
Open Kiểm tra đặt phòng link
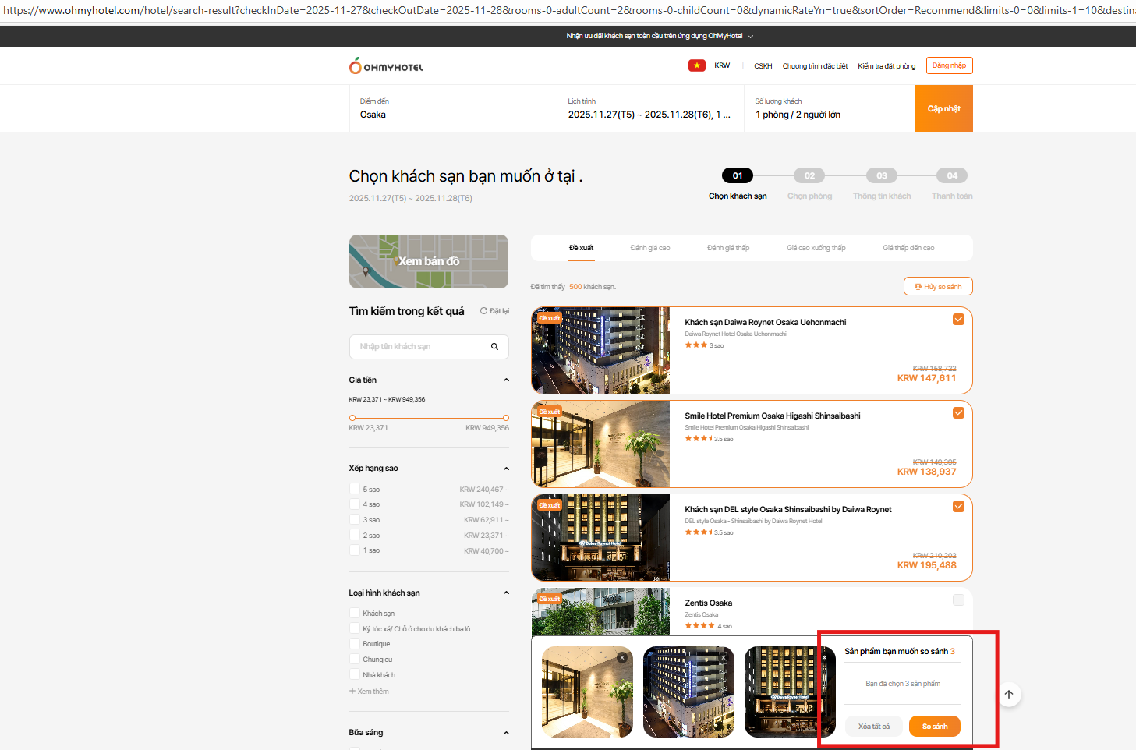coord(887,66)
